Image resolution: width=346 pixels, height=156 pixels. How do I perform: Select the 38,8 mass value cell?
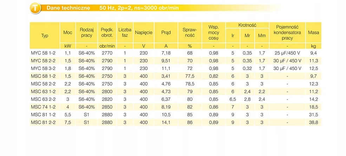[314, 122]
